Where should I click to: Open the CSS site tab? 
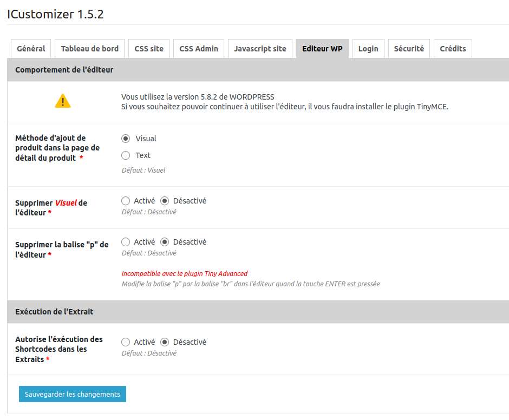(149, 49)
